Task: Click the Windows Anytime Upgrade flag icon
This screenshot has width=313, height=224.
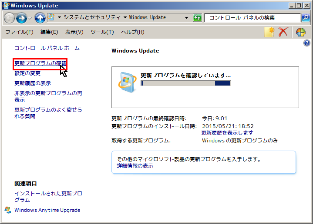Action: [x=8, y=210]
